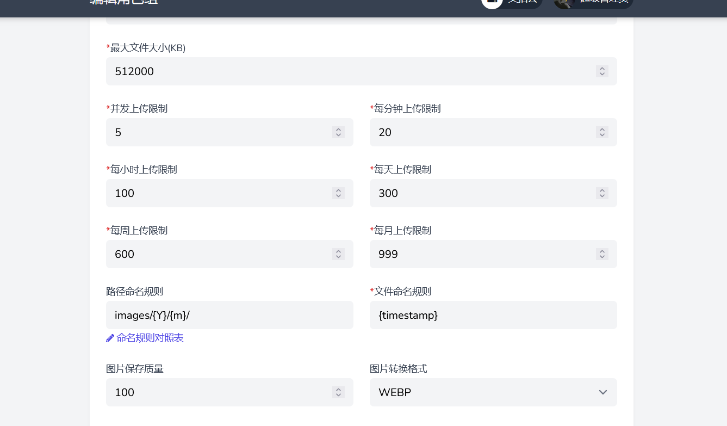727x426 pixels.
Task: Focus the 路径命名规则 input field
Action: point(229,315)
